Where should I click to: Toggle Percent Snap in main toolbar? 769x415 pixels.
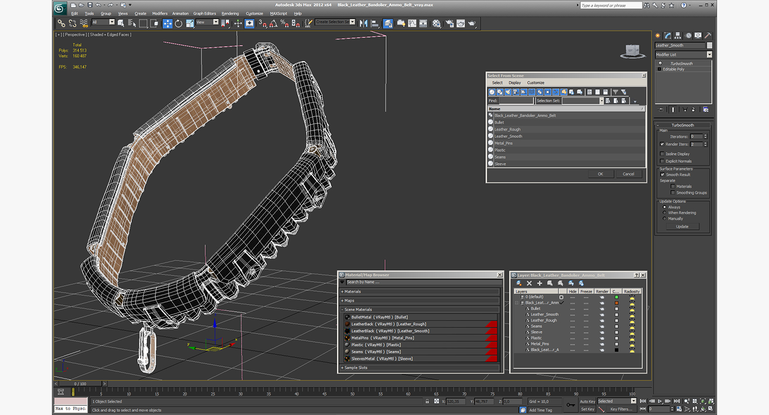[x=285, y=23]
